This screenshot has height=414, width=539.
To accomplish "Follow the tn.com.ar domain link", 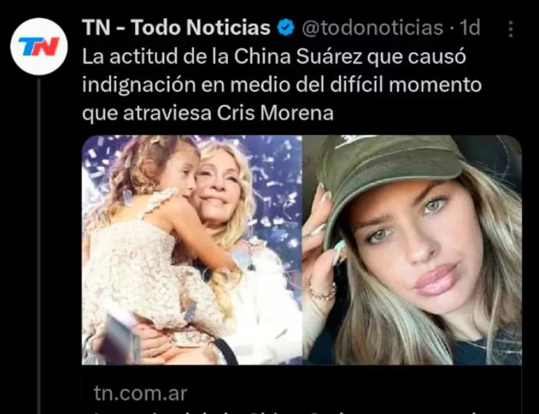I will (140, 393).
